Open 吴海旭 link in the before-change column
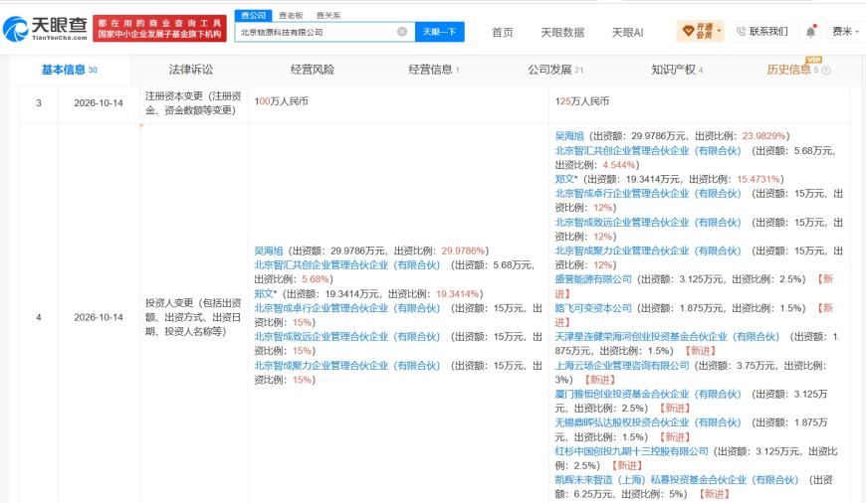The image size is (866, 503). click(x=269, y=251)
